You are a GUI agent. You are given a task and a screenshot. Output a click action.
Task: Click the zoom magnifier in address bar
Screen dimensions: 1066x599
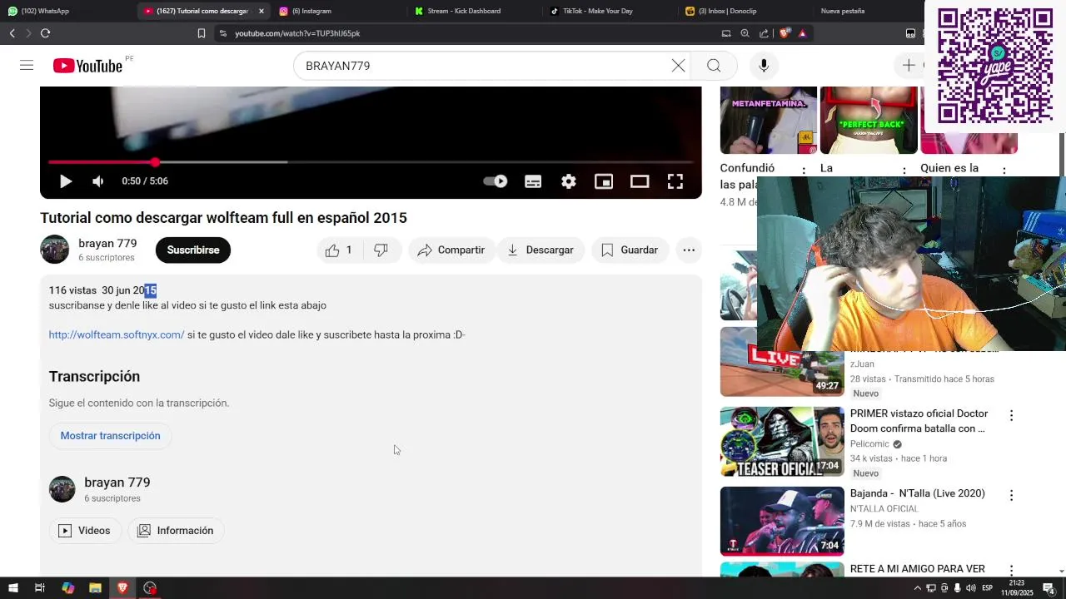(745, 33)
